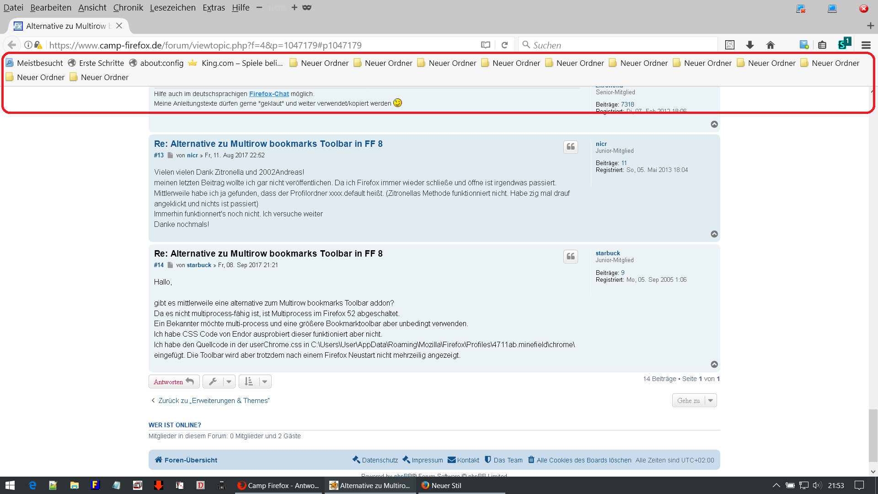This screenshot has height=494, width=878.
Task: Expand the topic tools wrench dropdown
Action: 219,381
